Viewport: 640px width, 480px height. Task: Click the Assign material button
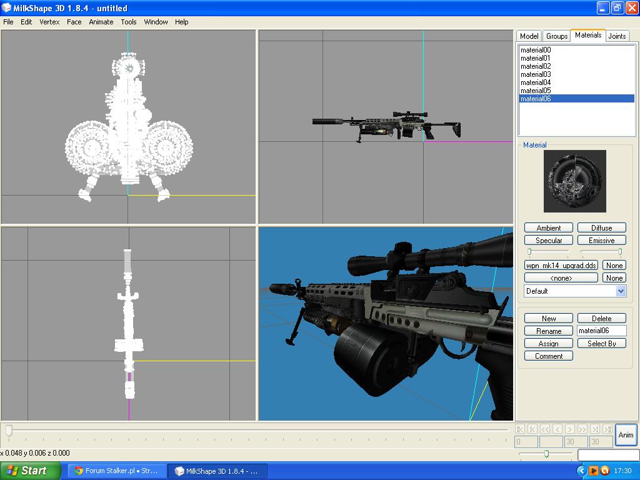[548, 344]
